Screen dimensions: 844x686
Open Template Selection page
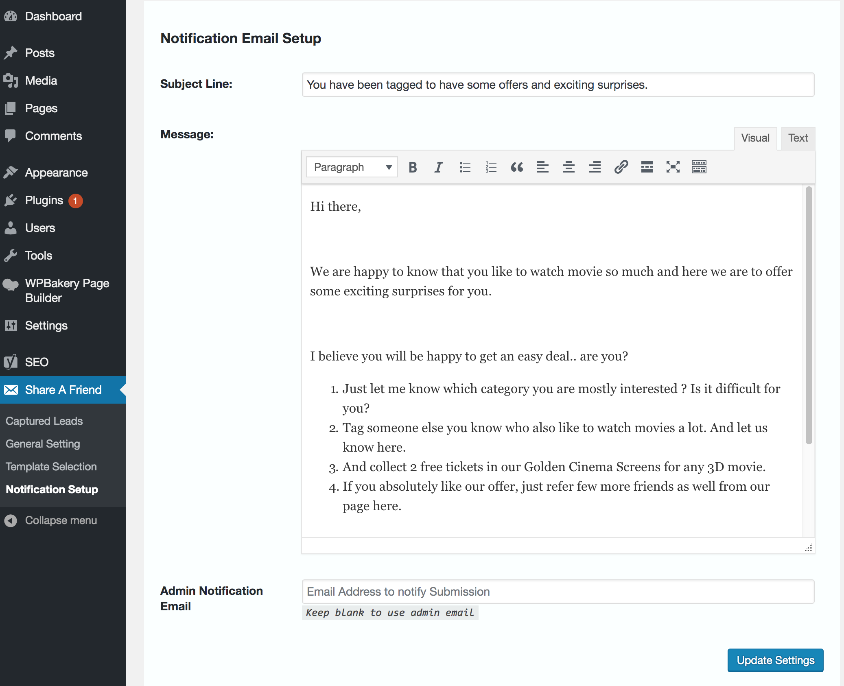point(51,467)
